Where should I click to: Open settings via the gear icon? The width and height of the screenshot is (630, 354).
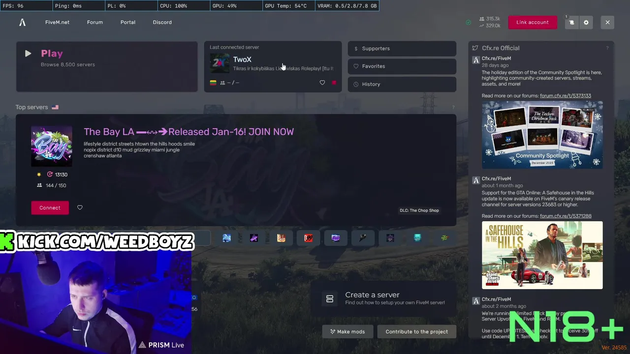point(586,22)
